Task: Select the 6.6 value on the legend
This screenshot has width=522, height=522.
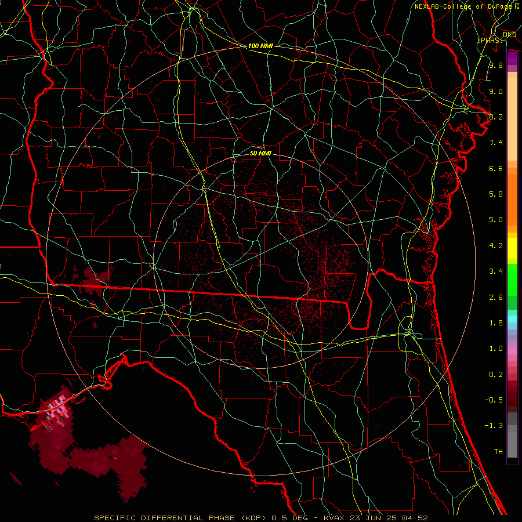Action: (x=496, y=168)
